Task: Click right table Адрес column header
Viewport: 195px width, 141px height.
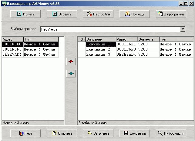Action: [x=127, y=39]
